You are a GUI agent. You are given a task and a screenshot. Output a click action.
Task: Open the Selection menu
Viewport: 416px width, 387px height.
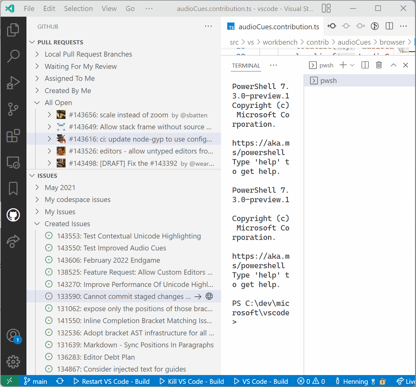tap(78, 8)
